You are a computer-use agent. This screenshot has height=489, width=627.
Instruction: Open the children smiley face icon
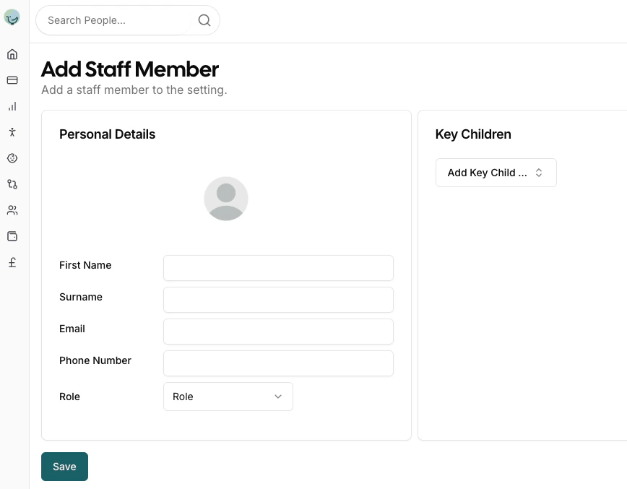[x=12, y=158]
